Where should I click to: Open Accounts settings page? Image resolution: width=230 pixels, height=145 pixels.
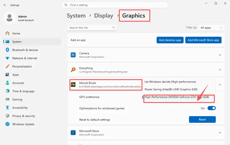tap(32, 83)
